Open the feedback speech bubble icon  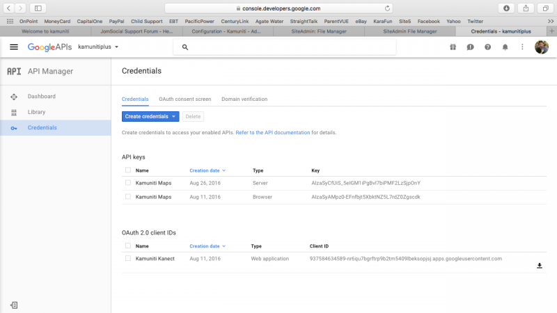coord(471,47)
